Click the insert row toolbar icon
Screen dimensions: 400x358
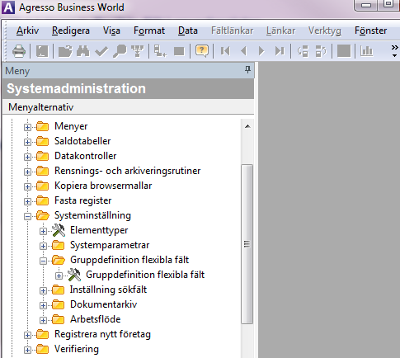pos(160,51)
